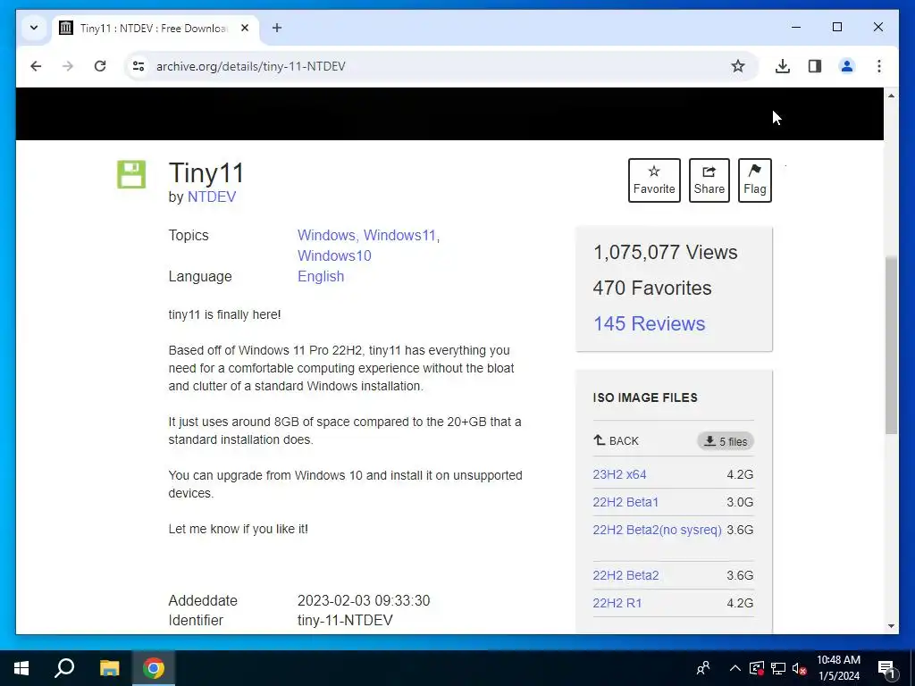Click the page vertical scrollbar thumb
Viewport: 915px width, 686px height.
(x=891, y=346)
